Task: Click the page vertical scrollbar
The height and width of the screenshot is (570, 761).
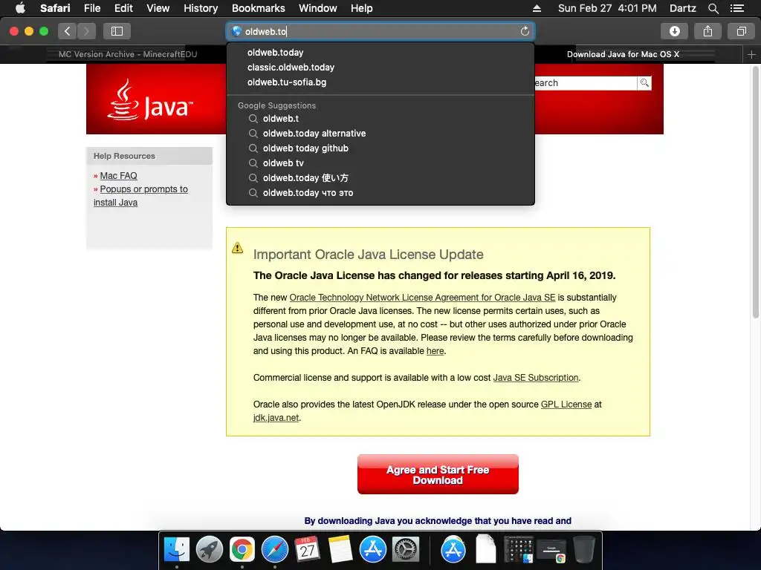Action: point(755,192)
